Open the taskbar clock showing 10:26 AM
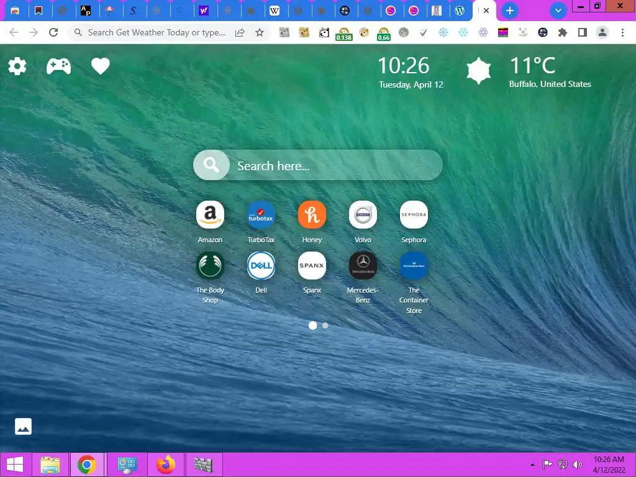 (609, 465)
